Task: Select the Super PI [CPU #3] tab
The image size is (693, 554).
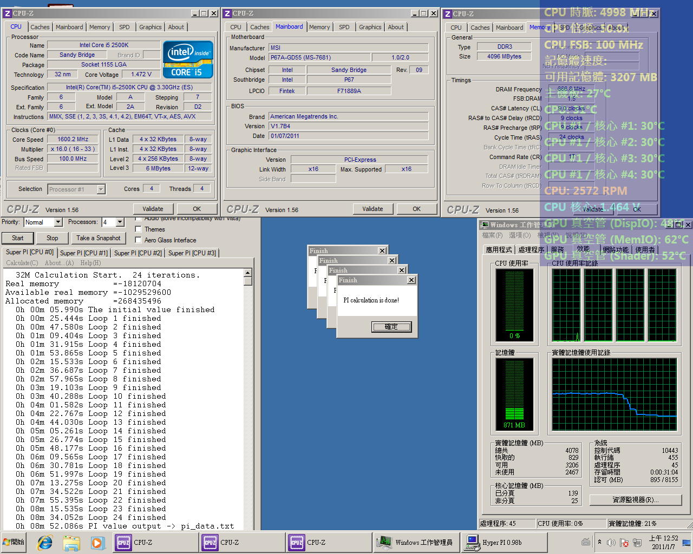Action: click(x=192, y=253)
